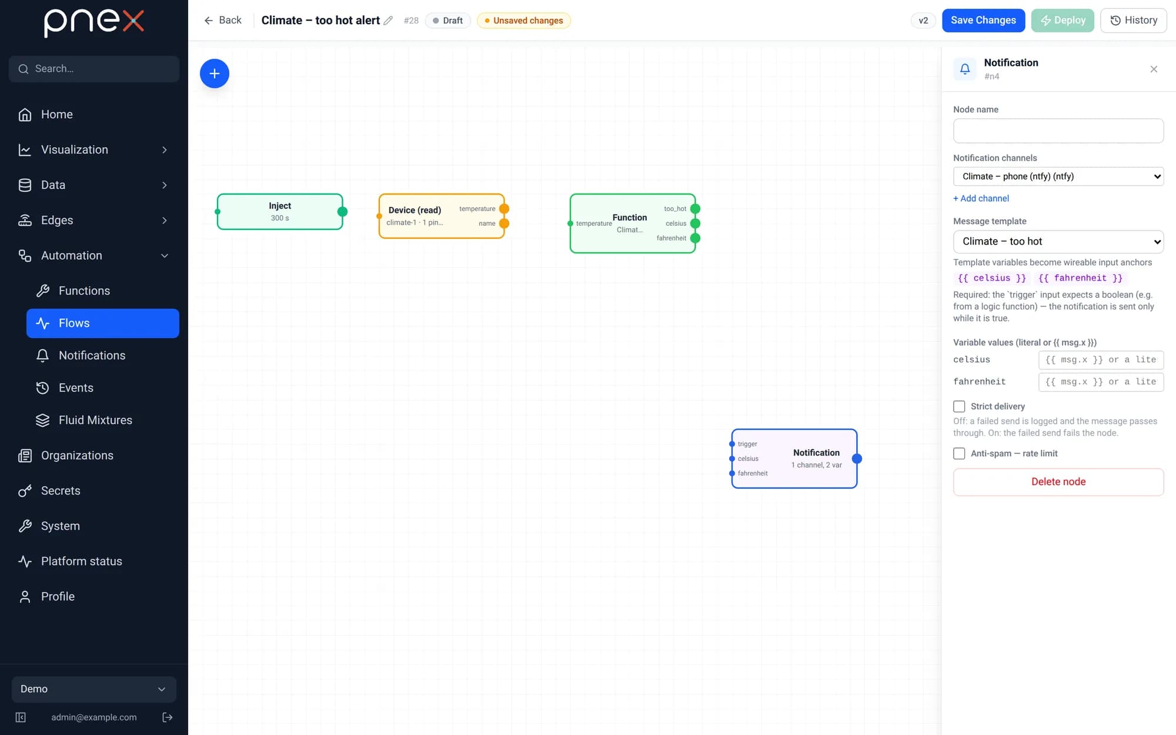Click the blue plus add-node button
The image size is (1176, 735).
pyautogui.click(x=215, y=73)
